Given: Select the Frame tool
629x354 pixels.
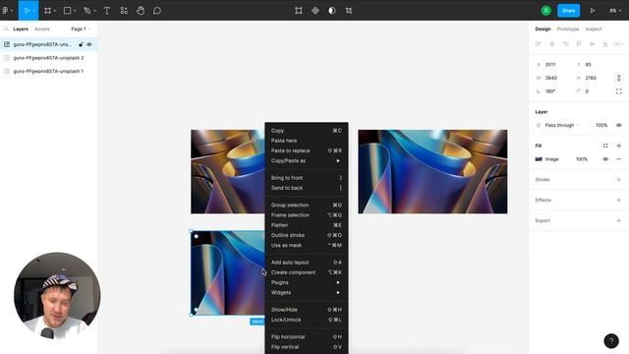Looking at the screenshot, I should (x=48, y=11).
